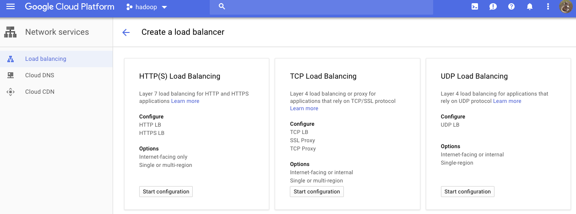Screen dimensions: 576x214
Task: Start configuration for UDP Load Balancing
Action: click(x=467, y=192)
